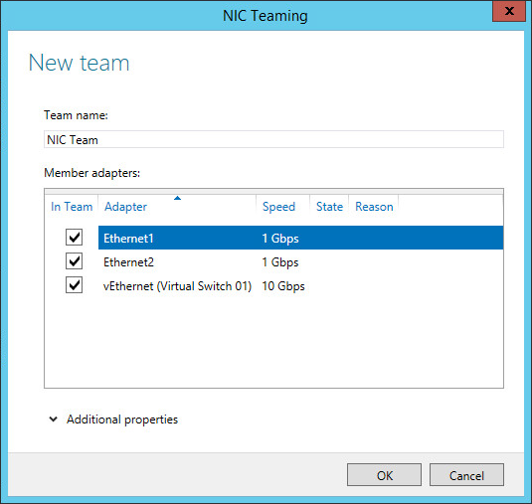Confirm the new team with OK
Viewport: 532px width, 504px height.
(384, 475)
